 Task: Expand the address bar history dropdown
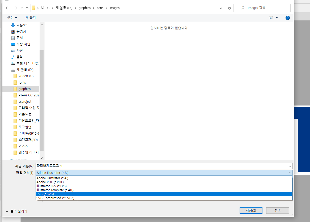coord(221,8)
